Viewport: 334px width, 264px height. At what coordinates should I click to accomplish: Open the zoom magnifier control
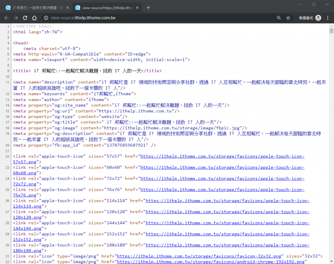pyautogui.click(x=279, y=18)
